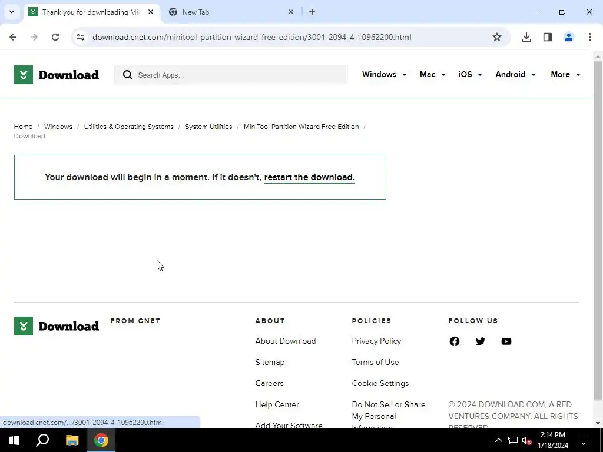Go to Home breadcrumb

pyautogui.click(x=23, y=127)
